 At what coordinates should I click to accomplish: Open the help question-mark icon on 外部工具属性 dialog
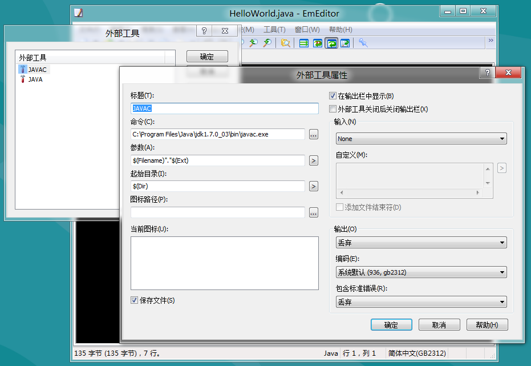[488, 73]
